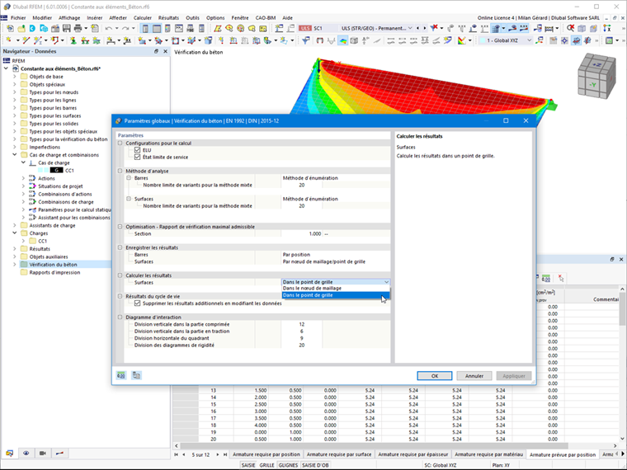The image size is (627, 470).
Task: Click the red ULS design situation badge
Action: (305, 28)
